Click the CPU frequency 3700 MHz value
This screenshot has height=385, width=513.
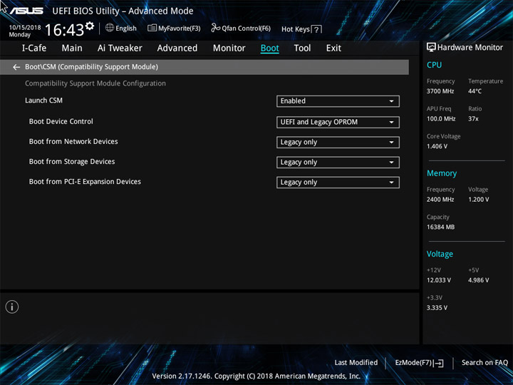coord(440,91)
